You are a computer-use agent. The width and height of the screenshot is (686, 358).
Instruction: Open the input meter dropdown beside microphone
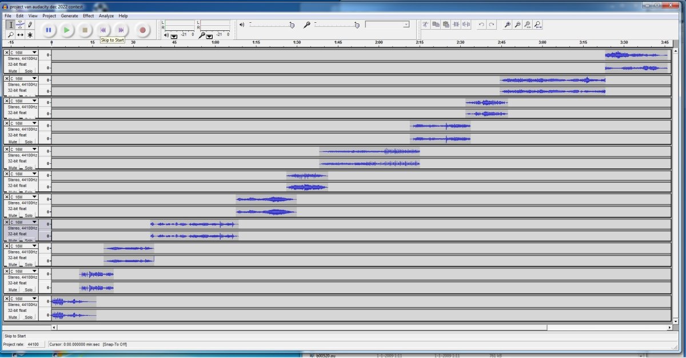click(210, 35)
